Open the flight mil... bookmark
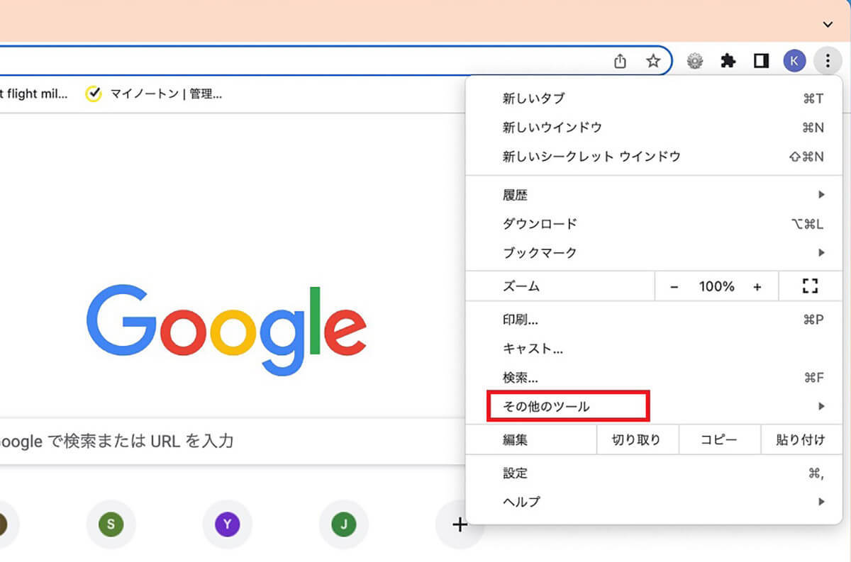Image resolution: width=851 pixels, height=562 pixels. point(34,94)
